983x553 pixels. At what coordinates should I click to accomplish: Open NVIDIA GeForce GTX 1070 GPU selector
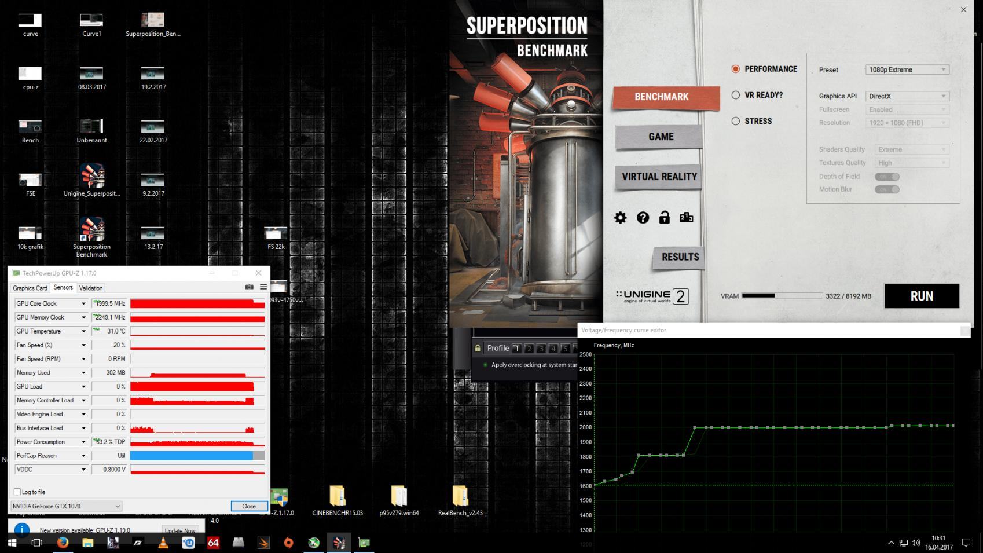click(66, 506)
